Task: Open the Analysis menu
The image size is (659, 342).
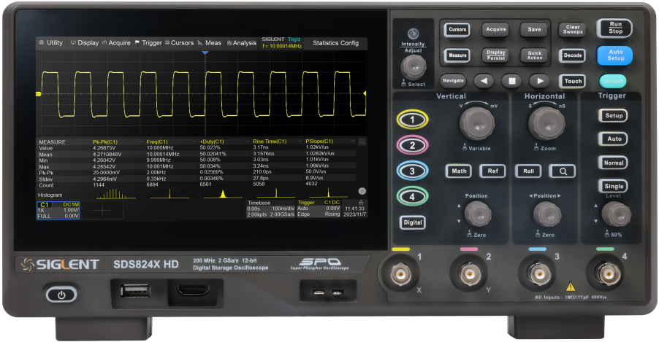Action: click(242, 43)
